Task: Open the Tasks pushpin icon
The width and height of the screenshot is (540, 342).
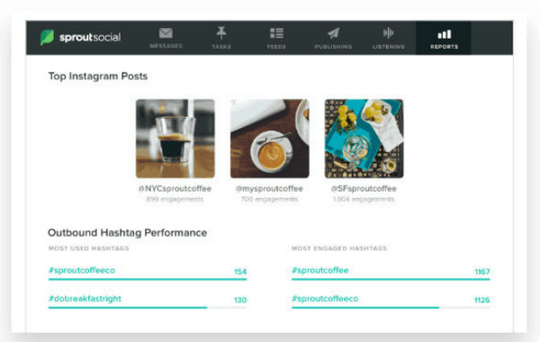Action: point(221,33)
